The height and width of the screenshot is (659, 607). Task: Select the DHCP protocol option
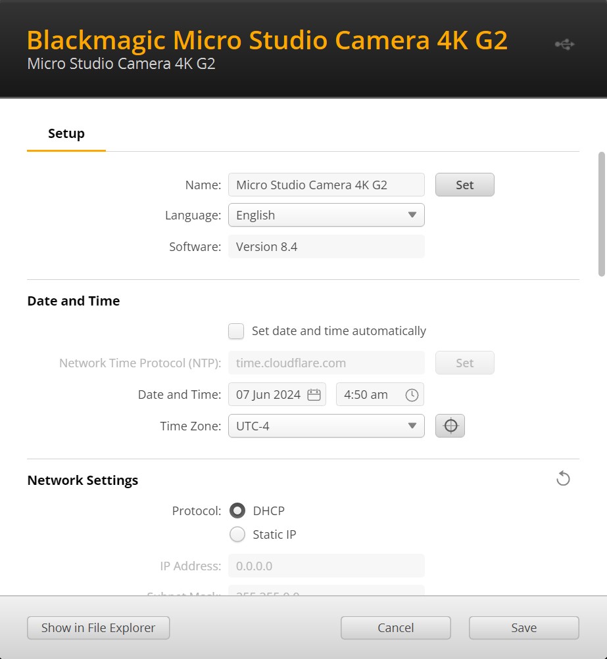(x=237, y=511)
